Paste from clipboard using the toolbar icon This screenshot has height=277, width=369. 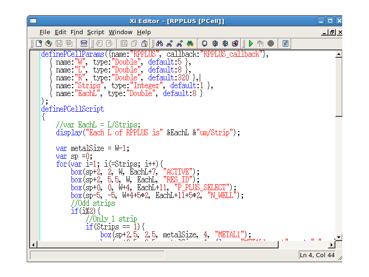point(144,43)
